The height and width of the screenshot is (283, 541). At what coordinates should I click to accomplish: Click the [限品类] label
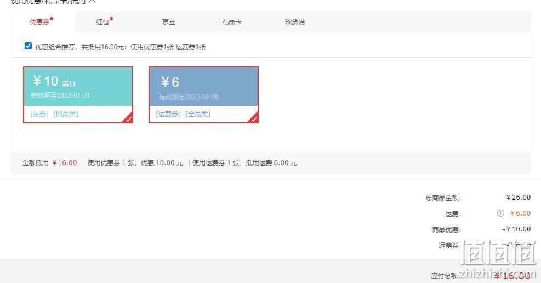point(66,114)
